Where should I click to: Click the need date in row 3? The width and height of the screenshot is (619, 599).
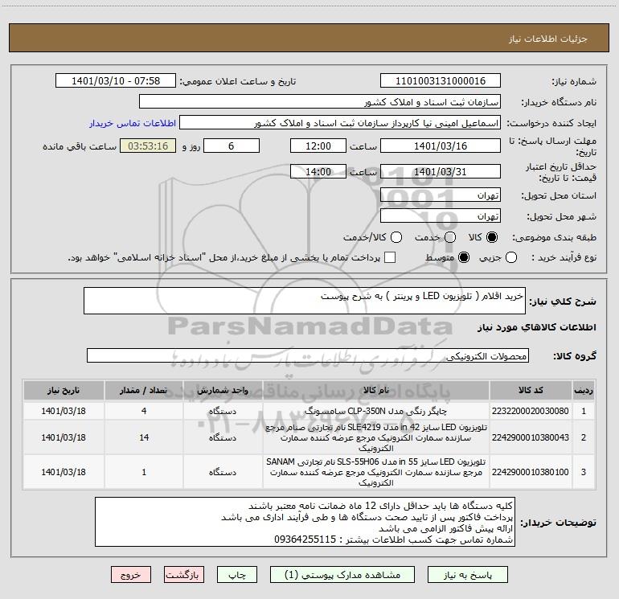click(64, 472)
